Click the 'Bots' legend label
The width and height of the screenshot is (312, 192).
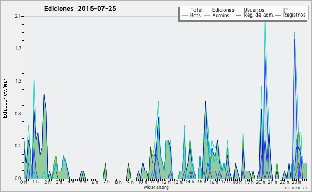coord(195,15)
